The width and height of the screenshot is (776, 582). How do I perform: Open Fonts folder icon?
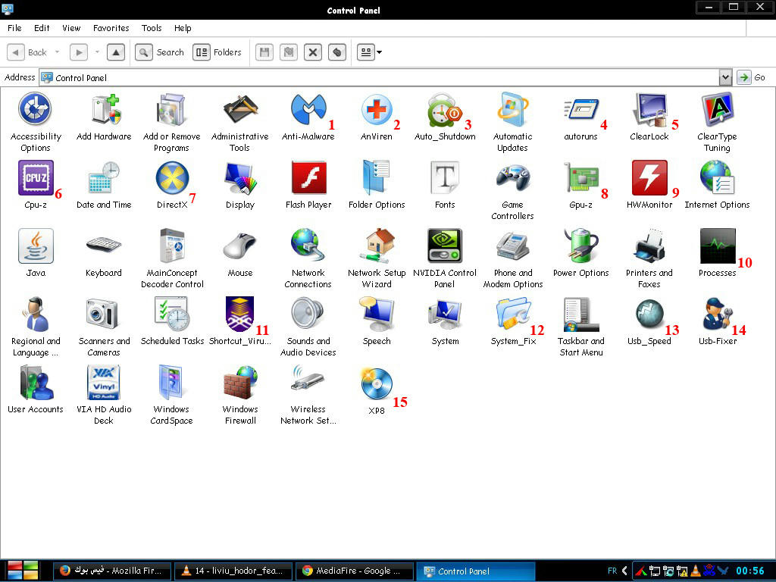444,177
